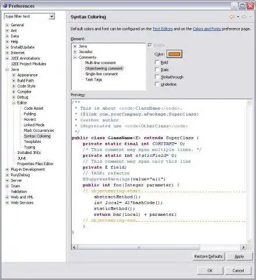Select Objecteering comment element
The width and height of the screenshot is (256, 280).
[104, 68]
